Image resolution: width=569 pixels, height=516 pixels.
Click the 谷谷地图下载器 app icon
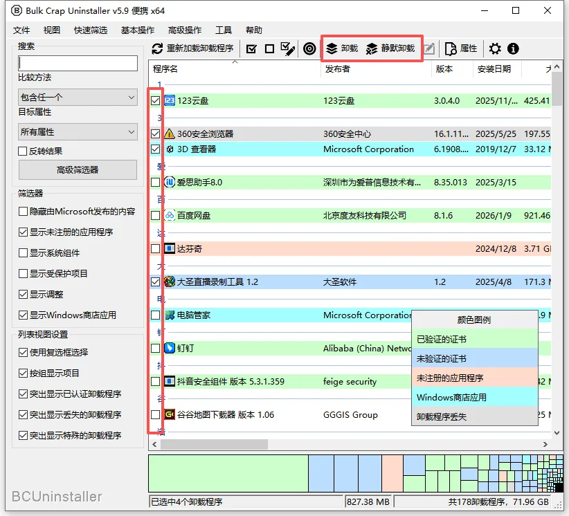(170, 414)
